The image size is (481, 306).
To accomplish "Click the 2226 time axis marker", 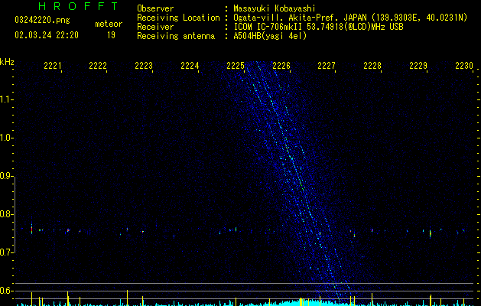I will pyautogui.click(x=281, y=65).
